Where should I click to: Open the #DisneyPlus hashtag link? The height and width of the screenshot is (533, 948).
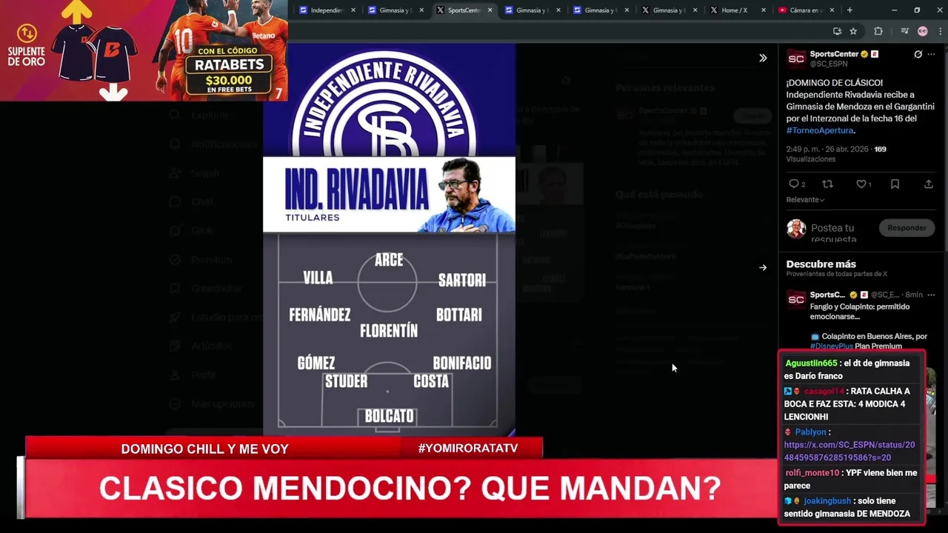(x=830, y=346)
